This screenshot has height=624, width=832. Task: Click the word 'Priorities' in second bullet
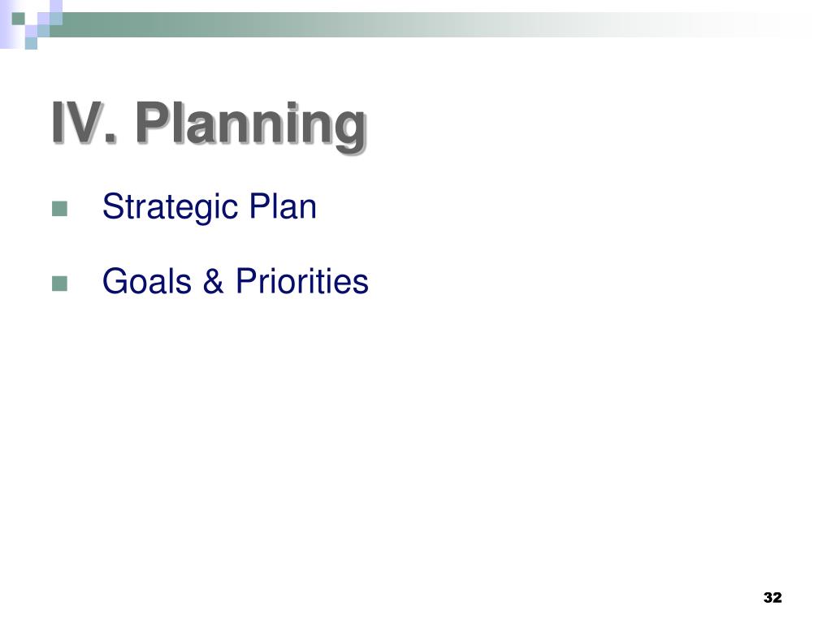tap(302, 281)
